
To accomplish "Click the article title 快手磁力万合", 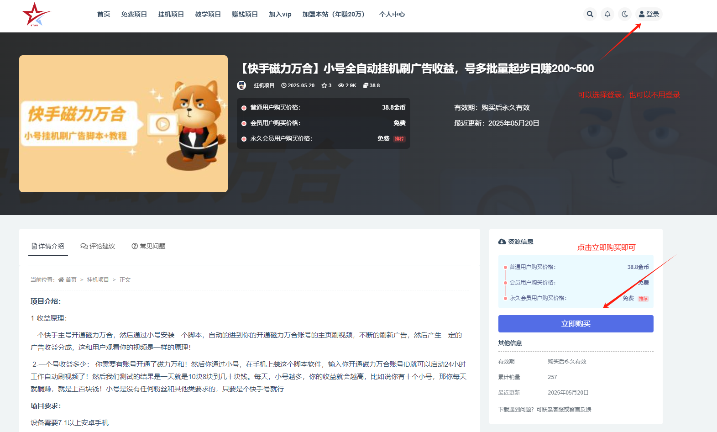I will [415, 68].
